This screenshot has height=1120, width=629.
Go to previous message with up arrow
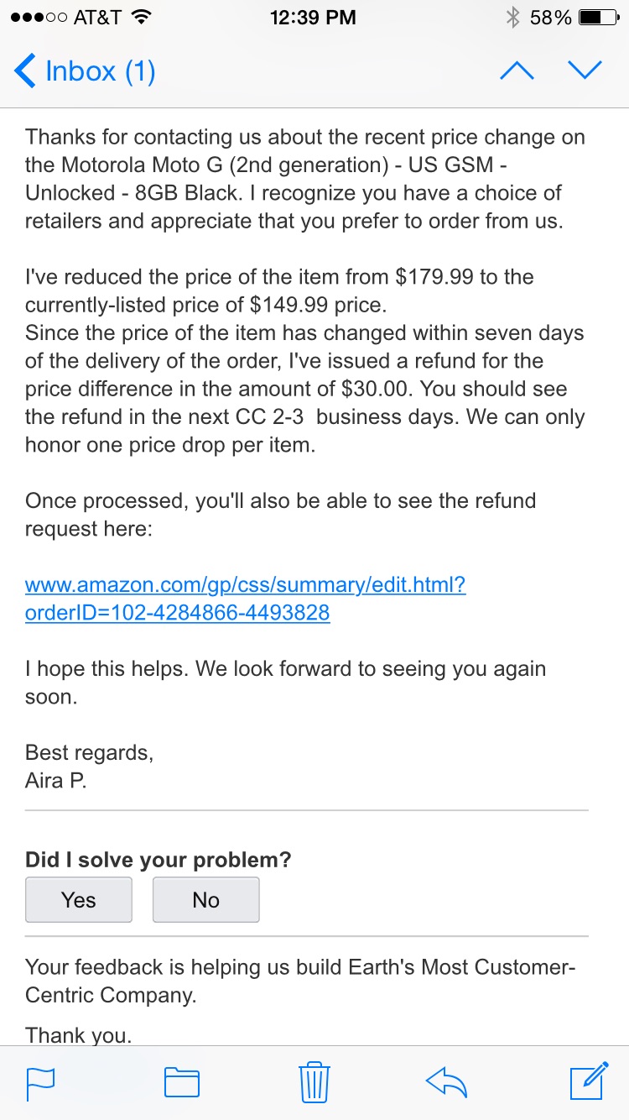(517, 71)
